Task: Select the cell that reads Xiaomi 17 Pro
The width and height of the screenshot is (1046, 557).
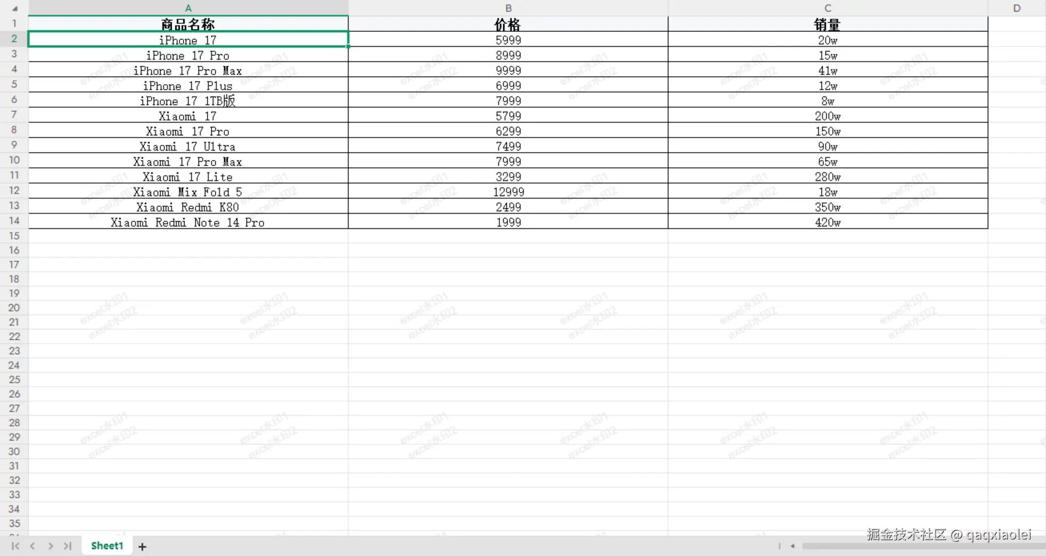Action: pos(188,130)
